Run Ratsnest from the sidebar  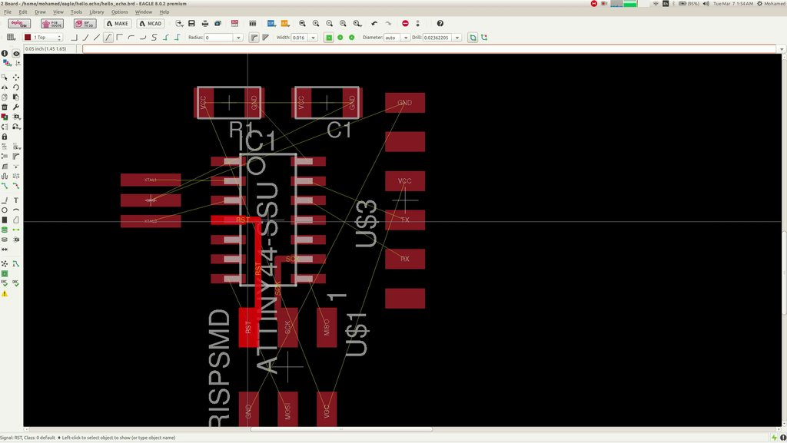coord(5,263)
